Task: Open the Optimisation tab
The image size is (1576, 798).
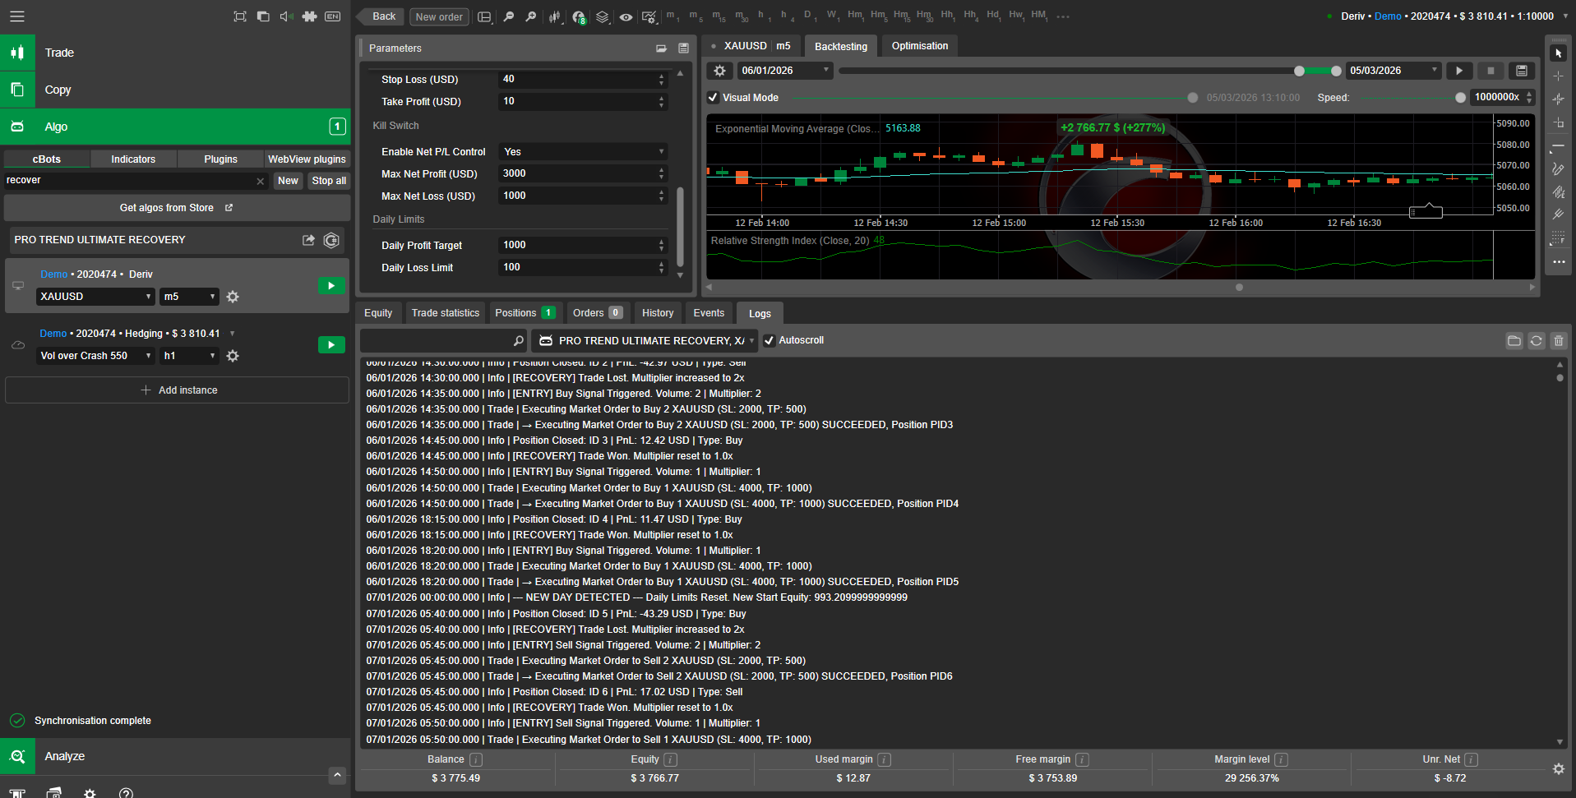Action: point(919,46)
